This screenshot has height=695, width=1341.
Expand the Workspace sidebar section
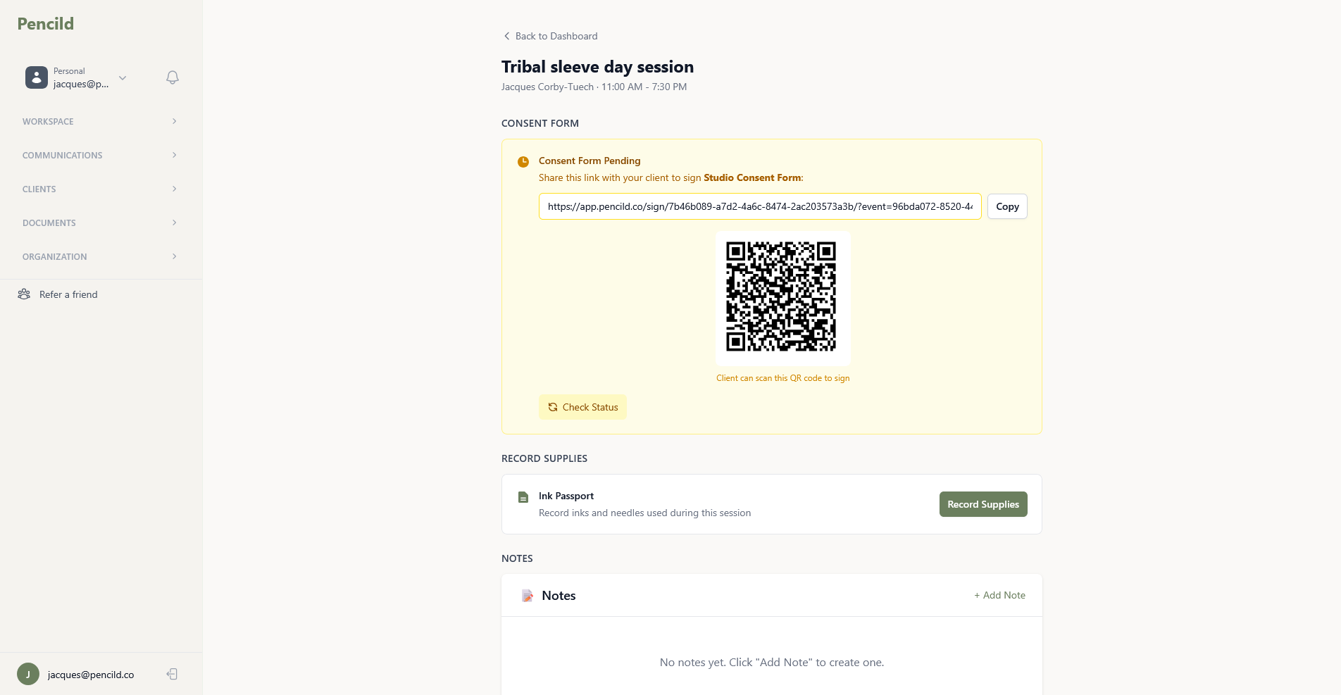99,122
